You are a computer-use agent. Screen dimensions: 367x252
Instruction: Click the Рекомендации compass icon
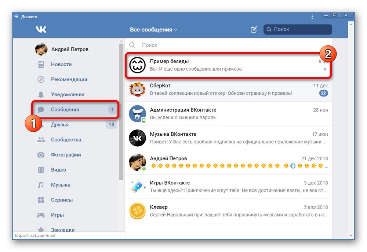point(41,79)
